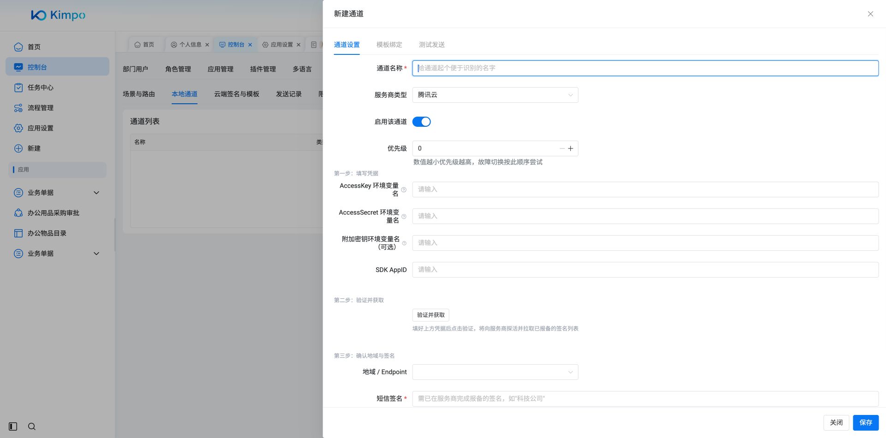This screenshot has width=886, height=438.
Task: Decrease 优先级 with the minus button
Action: tap(562, 148)
